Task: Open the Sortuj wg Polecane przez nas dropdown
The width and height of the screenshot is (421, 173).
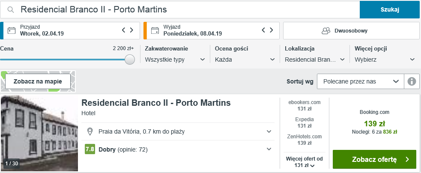Action: click(361, 81)
